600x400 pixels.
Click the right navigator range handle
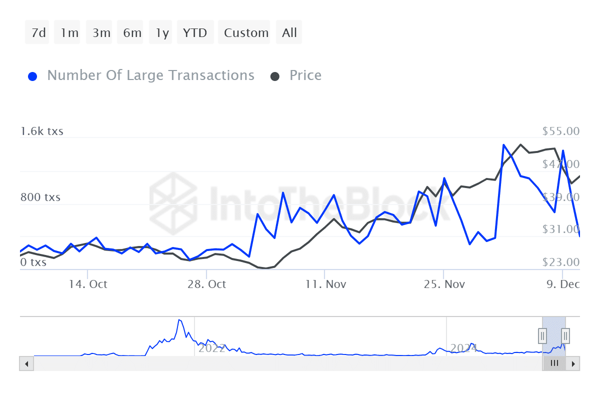point(565,335)
